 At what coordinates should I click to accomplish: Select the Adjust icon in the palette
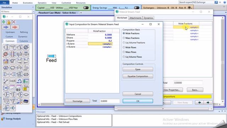[6, 81]
